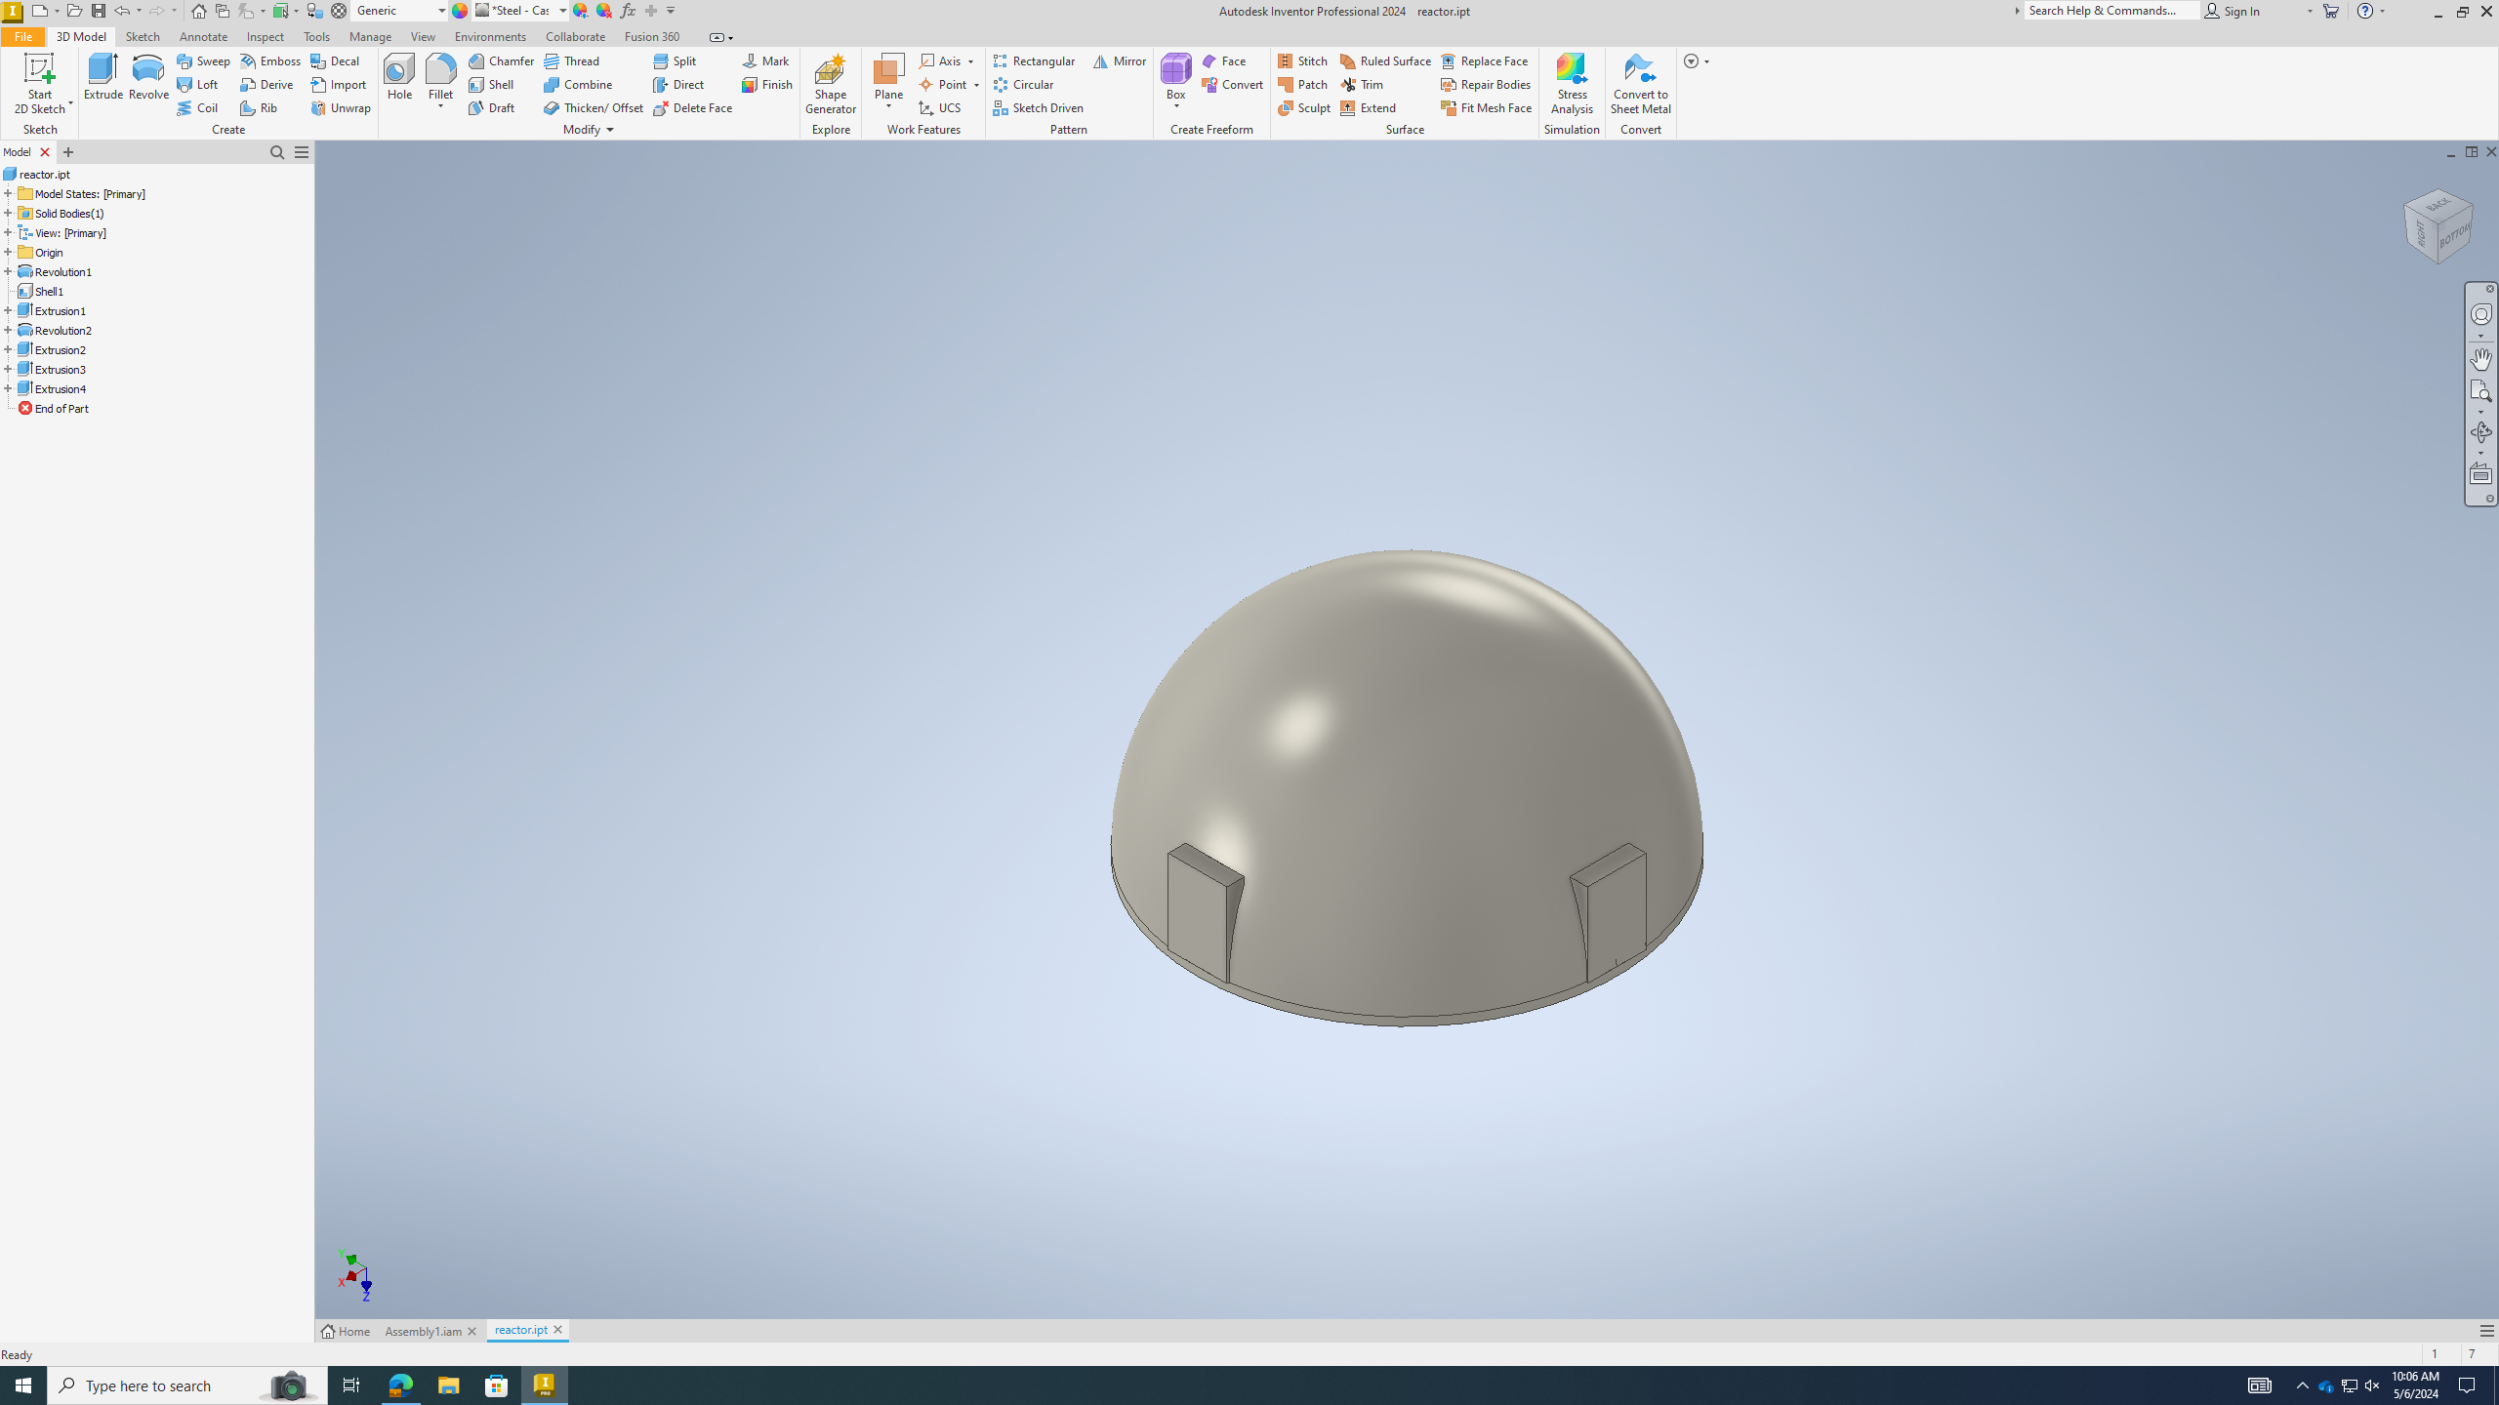Choose the Sweep tool

tap(204, 60)
